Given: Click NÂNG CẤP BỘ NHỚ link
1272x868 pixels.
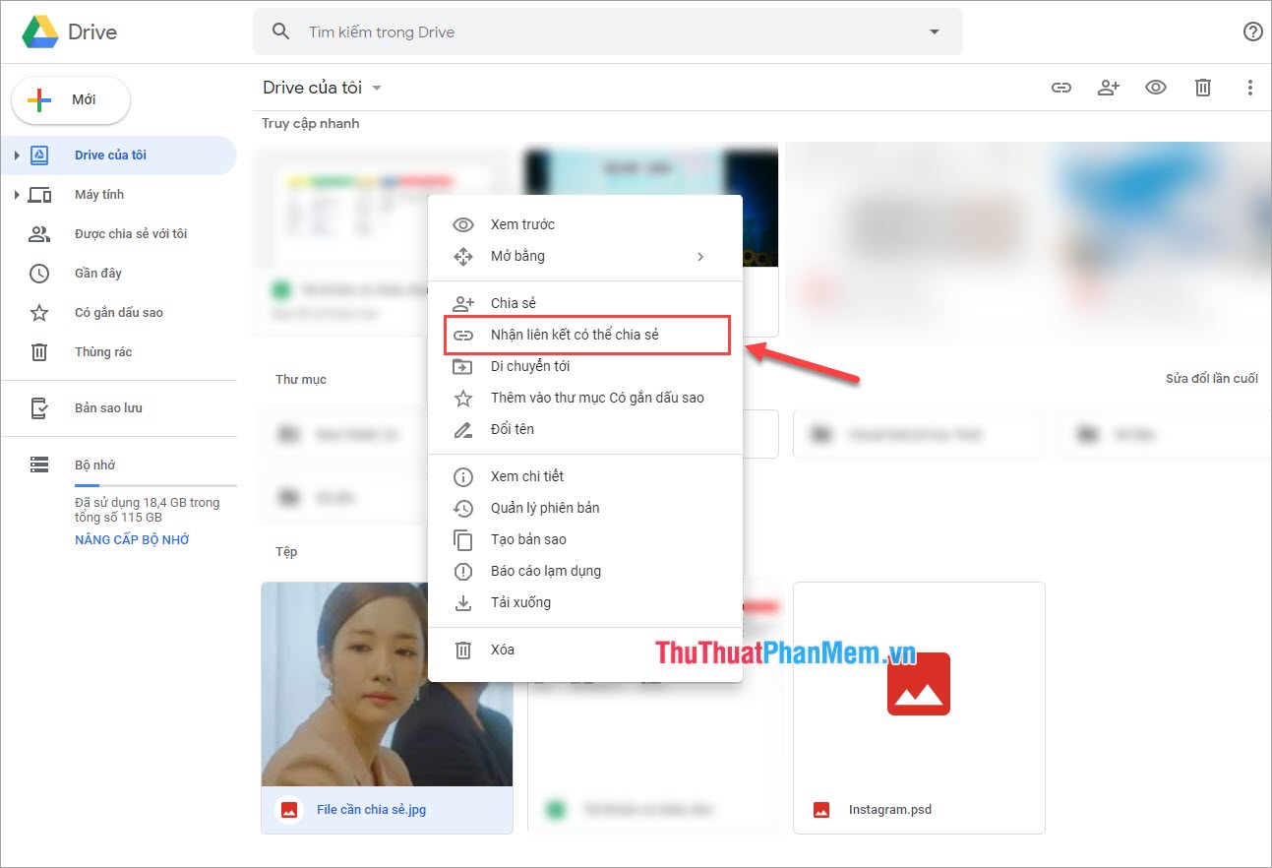Looking at the screenshot, I should click(132, 540).
